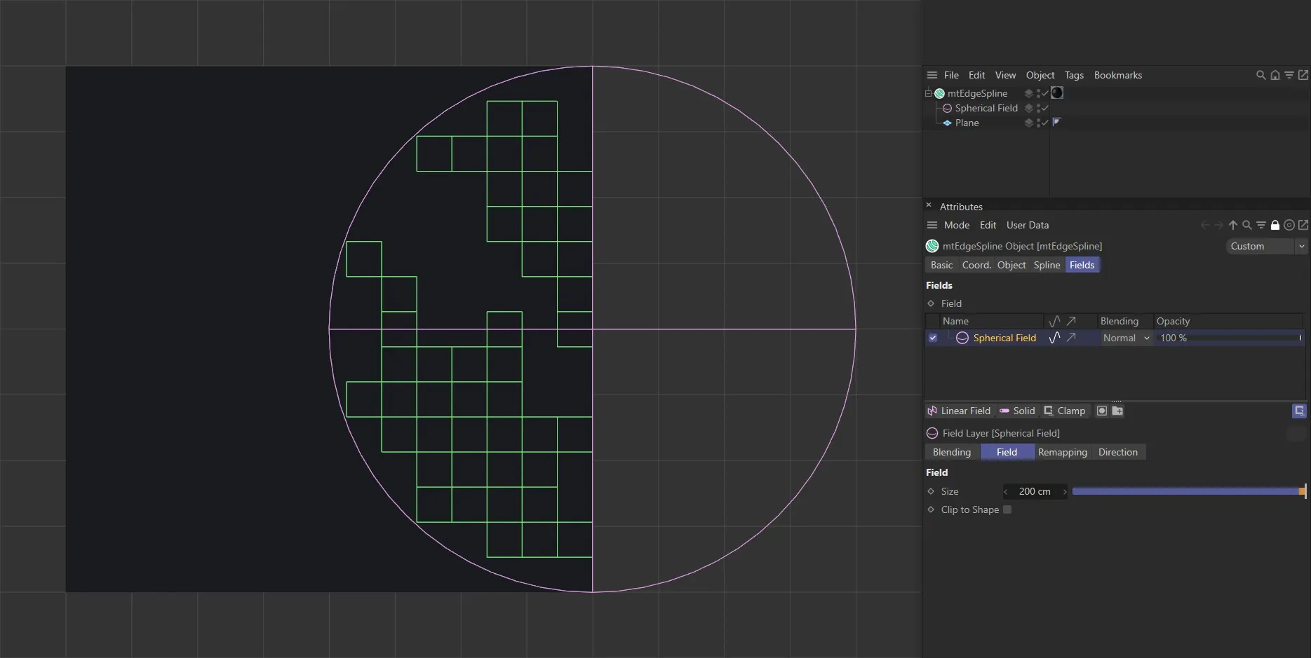Collapse the mtEdgeSpline hierarchy
The height and width of the screenshot is (658, 1311).
tap(927, 92)
